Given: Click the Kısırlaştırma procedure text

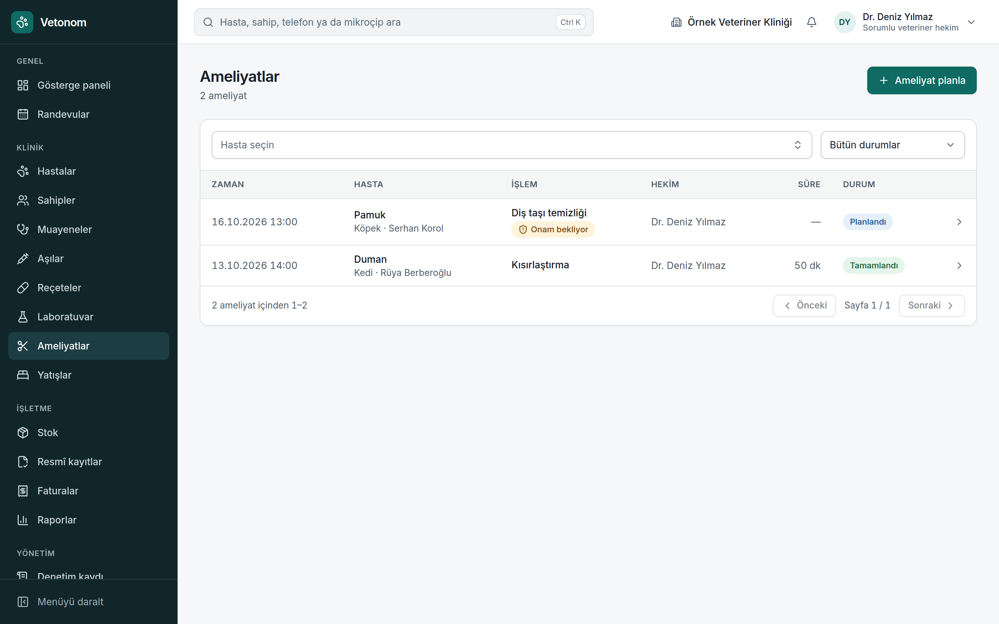Looking at the screenshot, I should [x=540, y=265].
